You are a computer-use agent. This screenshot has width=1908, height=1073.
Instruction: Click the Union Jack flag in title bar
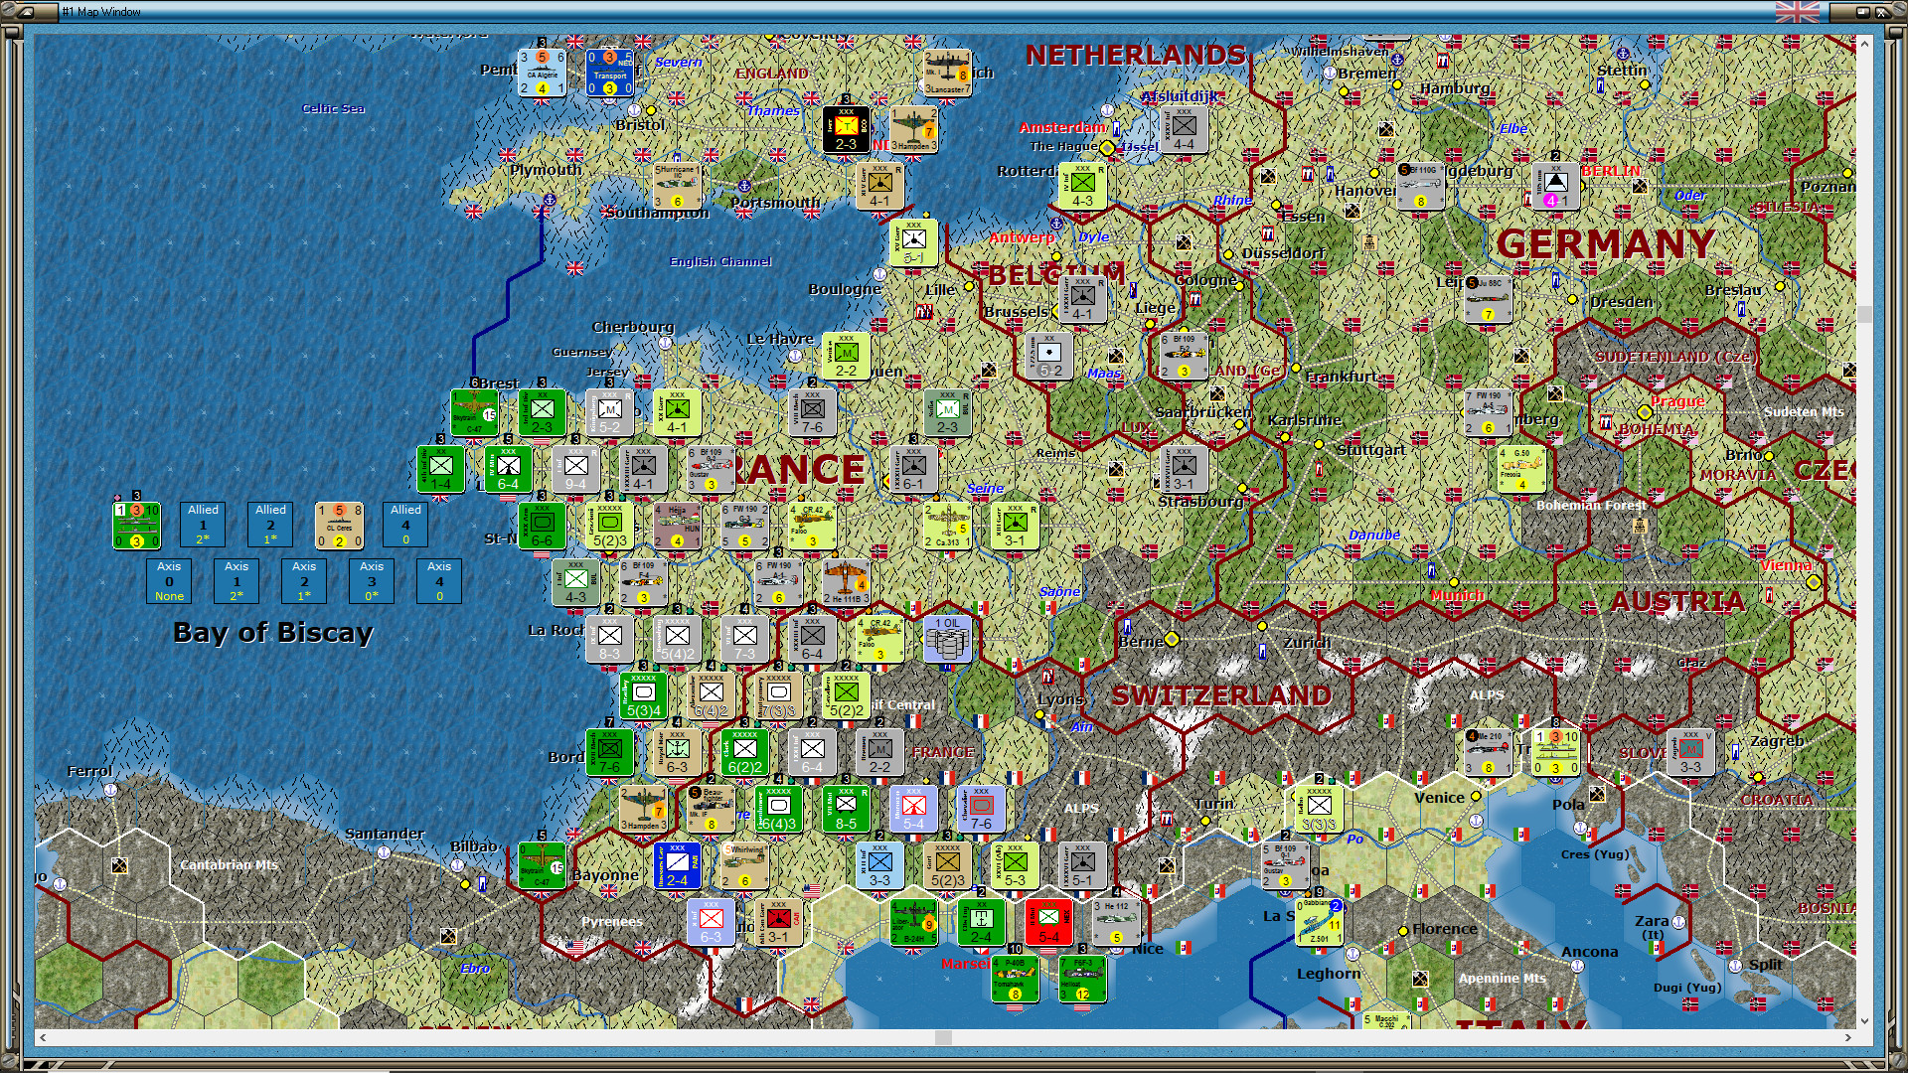click(x=1797, y=12)
